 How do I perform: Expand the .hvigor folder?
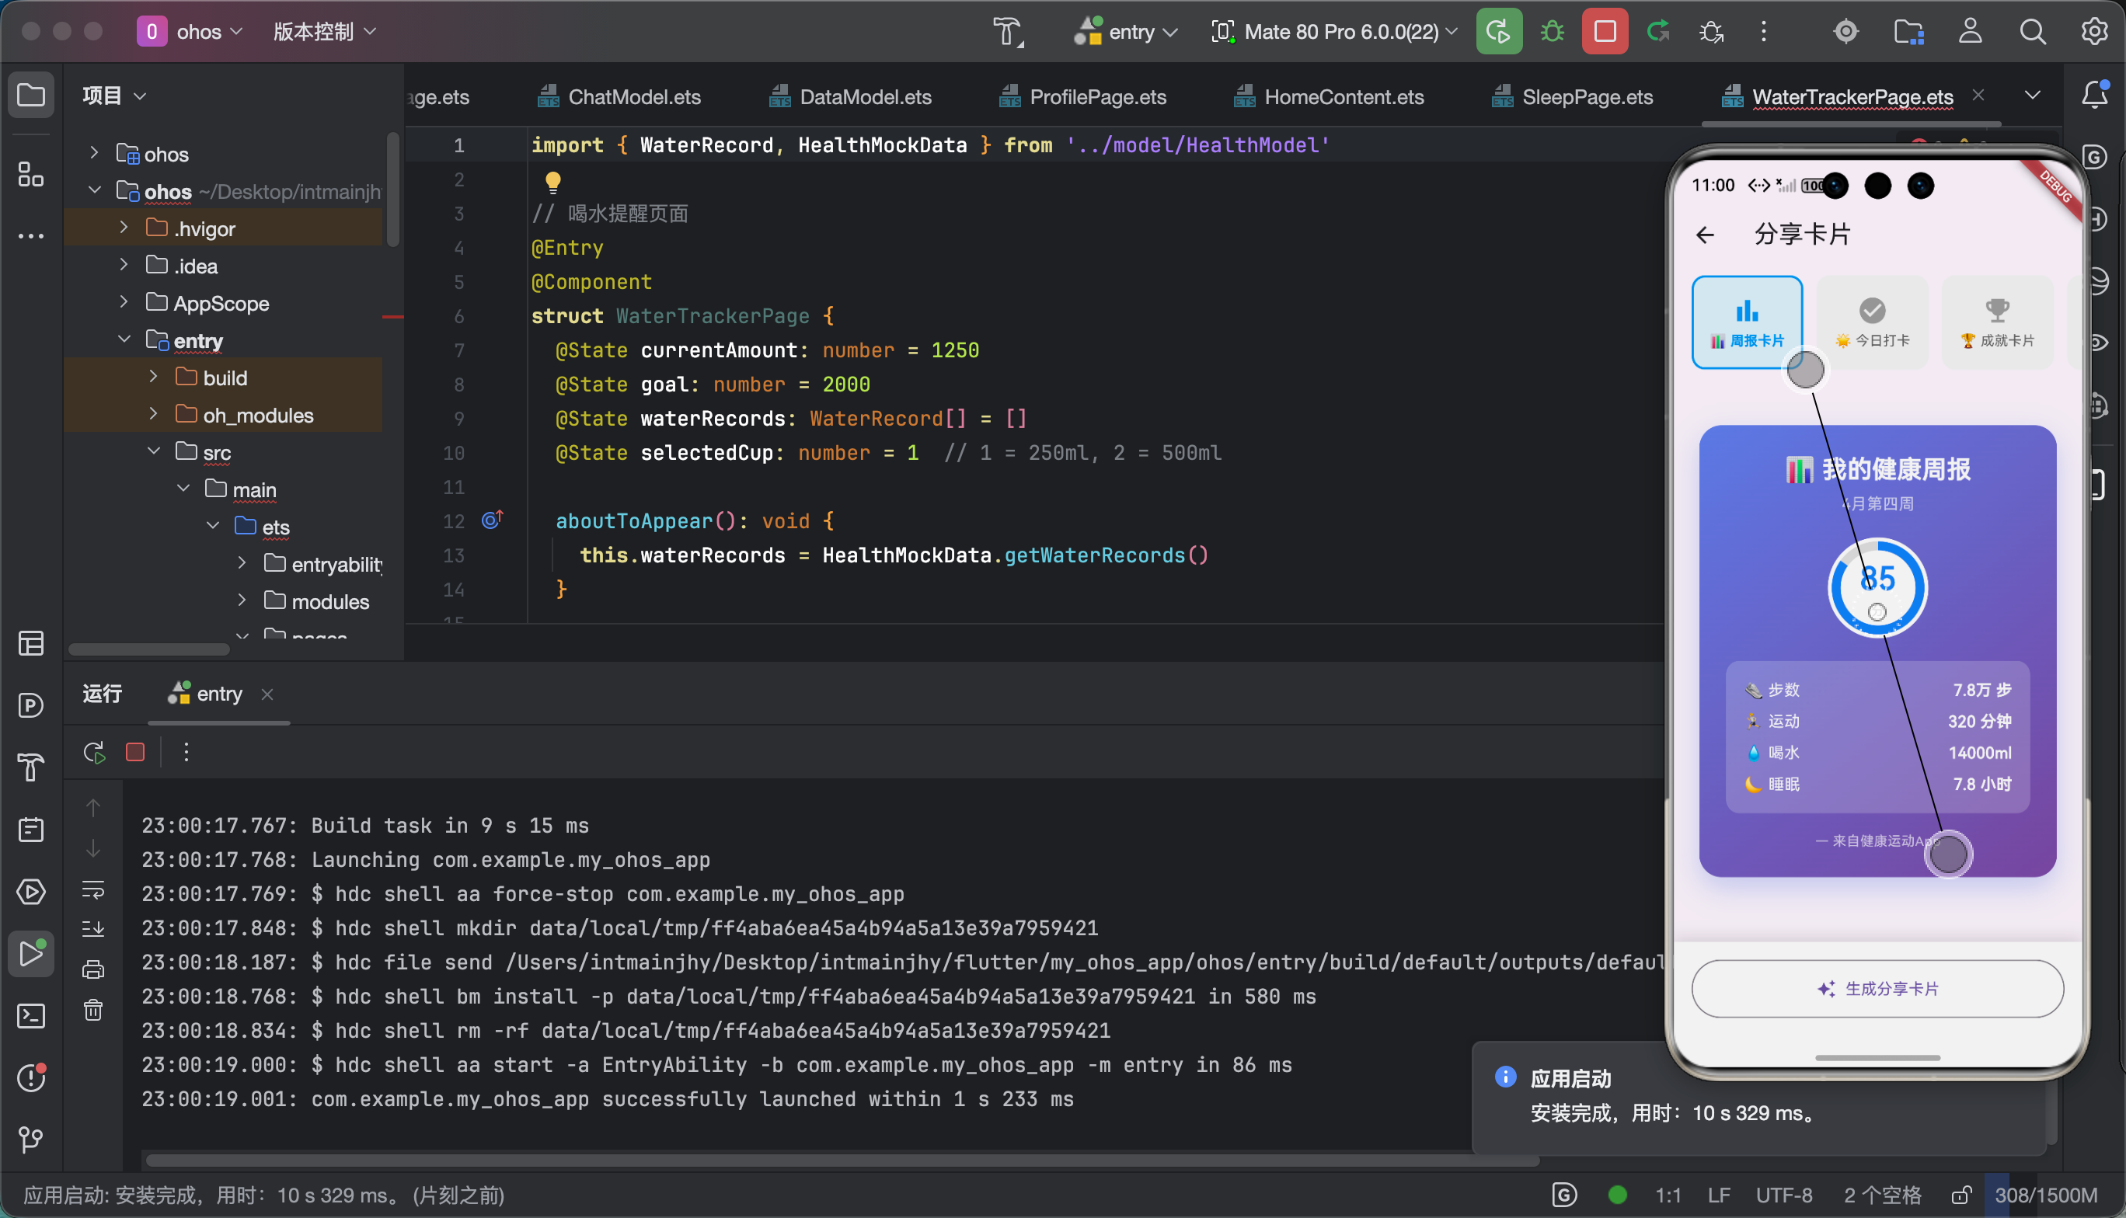124,228
